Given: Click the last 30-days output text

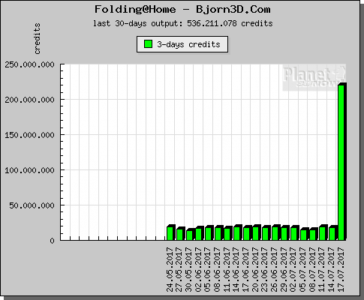Looking at the screenshot, I should (183, 23).
